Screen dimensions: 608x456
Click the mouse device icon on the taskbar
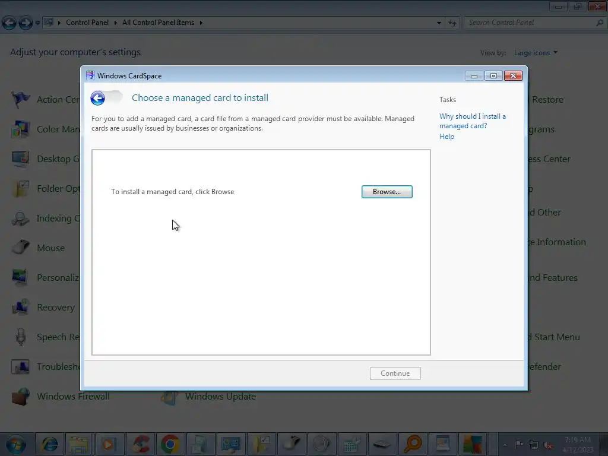292,444
